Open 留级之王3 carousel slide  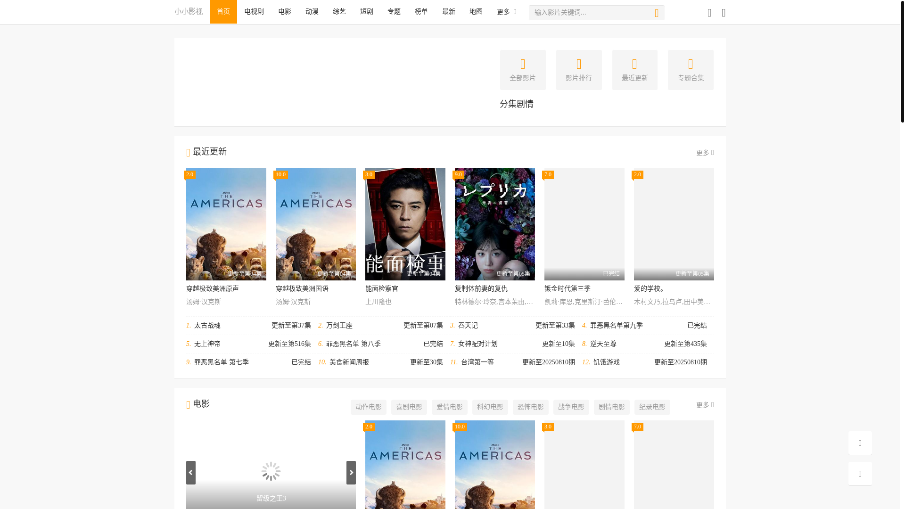[271, 465]
